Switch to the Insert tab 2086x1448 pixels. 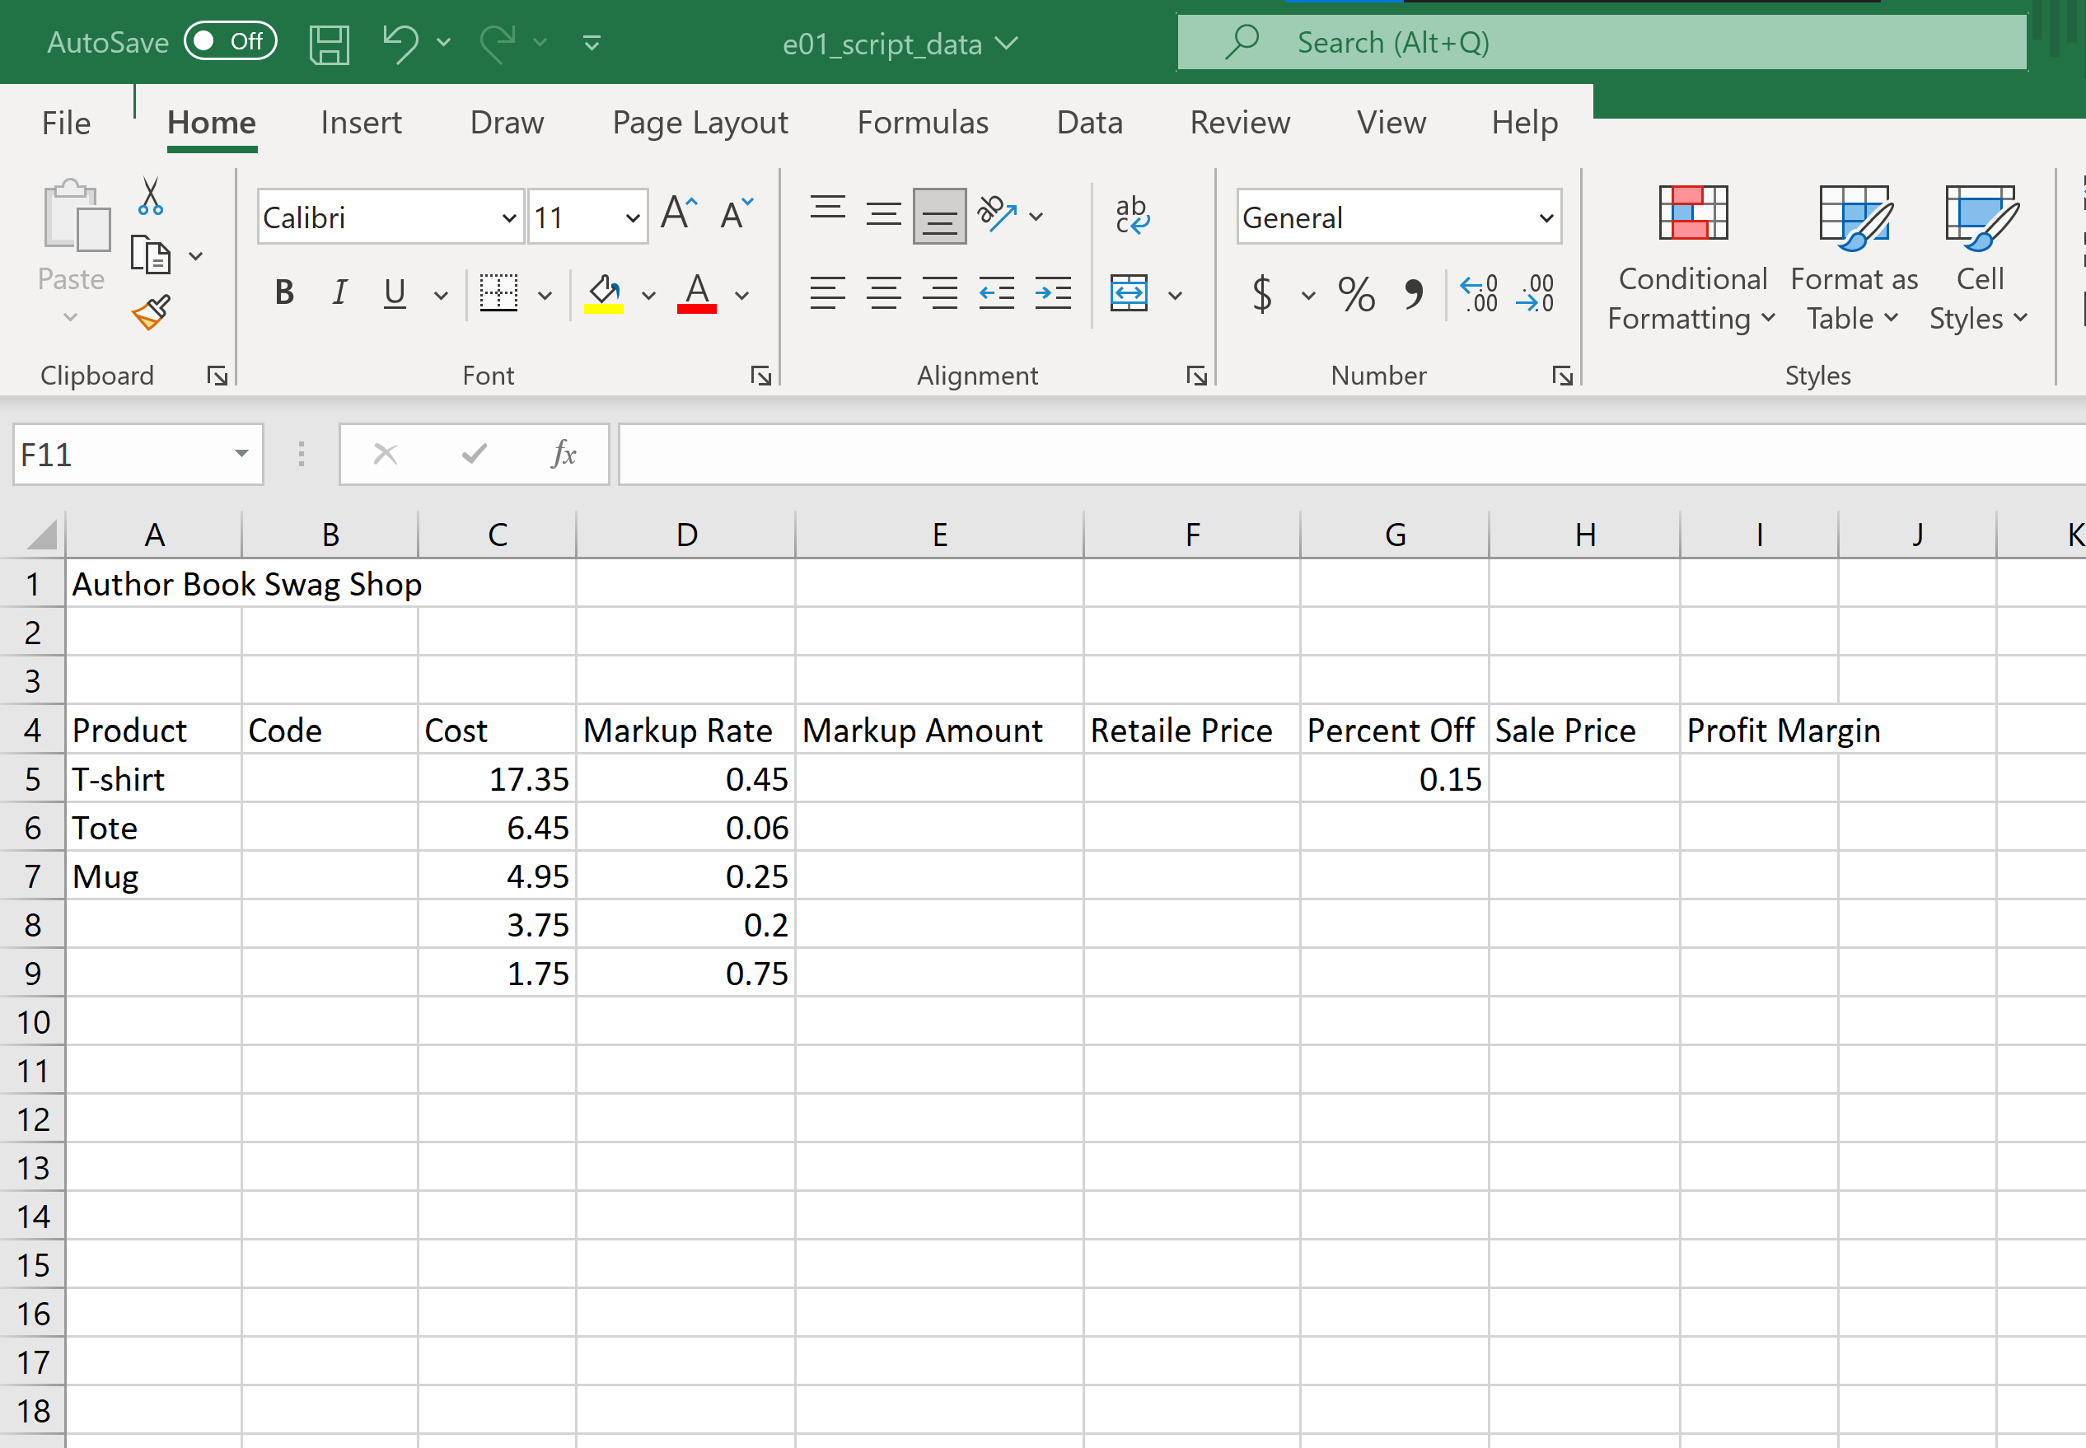[x=360, y=123]
